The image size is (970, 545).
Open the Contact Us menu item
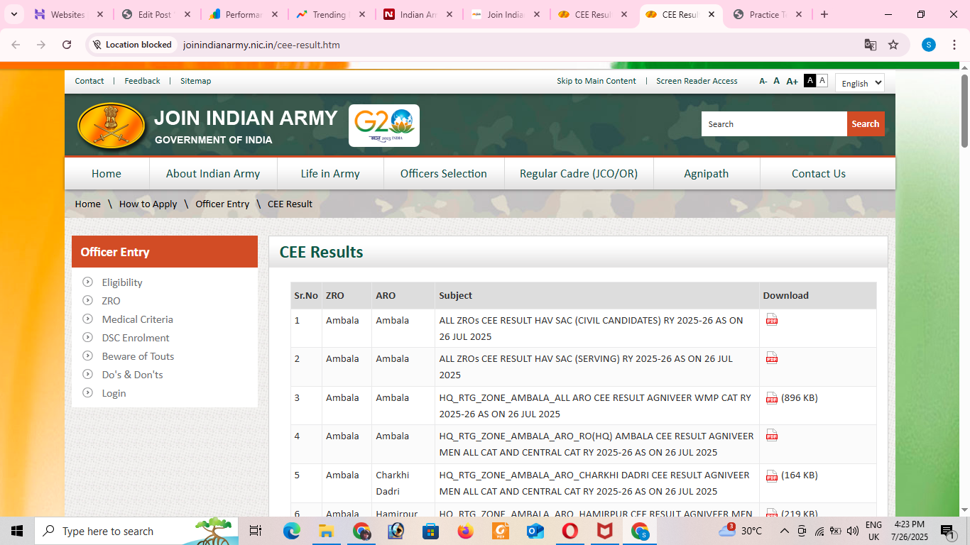[819, 173]
